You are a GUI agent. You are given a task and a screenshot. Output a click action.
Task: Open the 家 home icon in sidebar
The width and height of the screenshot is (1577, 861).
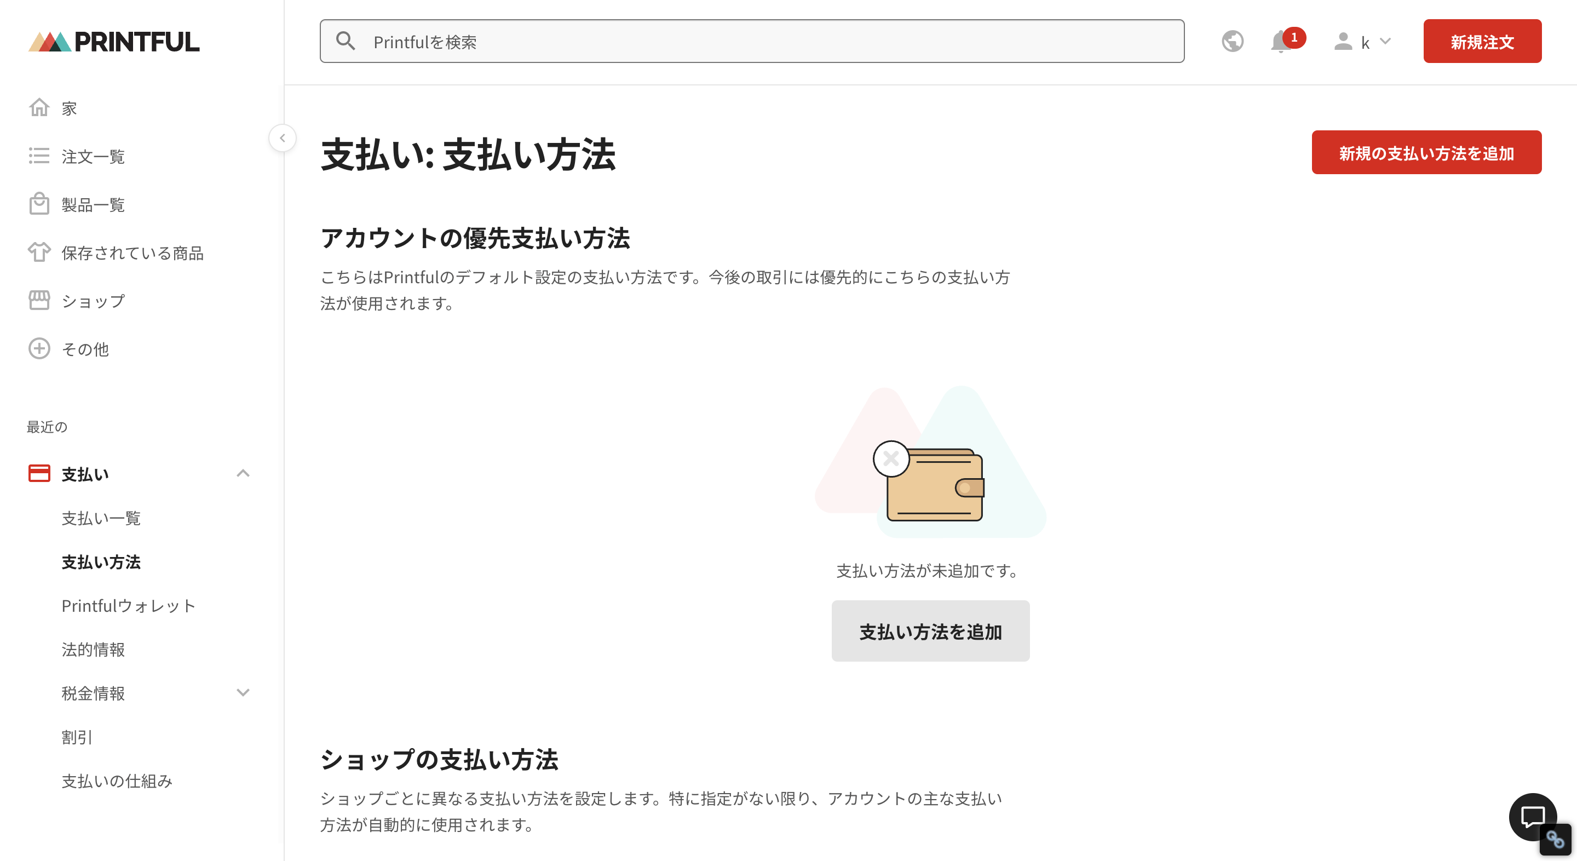tap(38, 108)
